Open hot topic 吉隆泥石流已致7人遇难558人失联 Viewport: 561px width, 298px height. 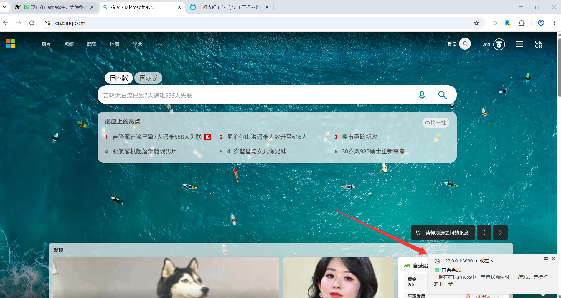(157, 137)
